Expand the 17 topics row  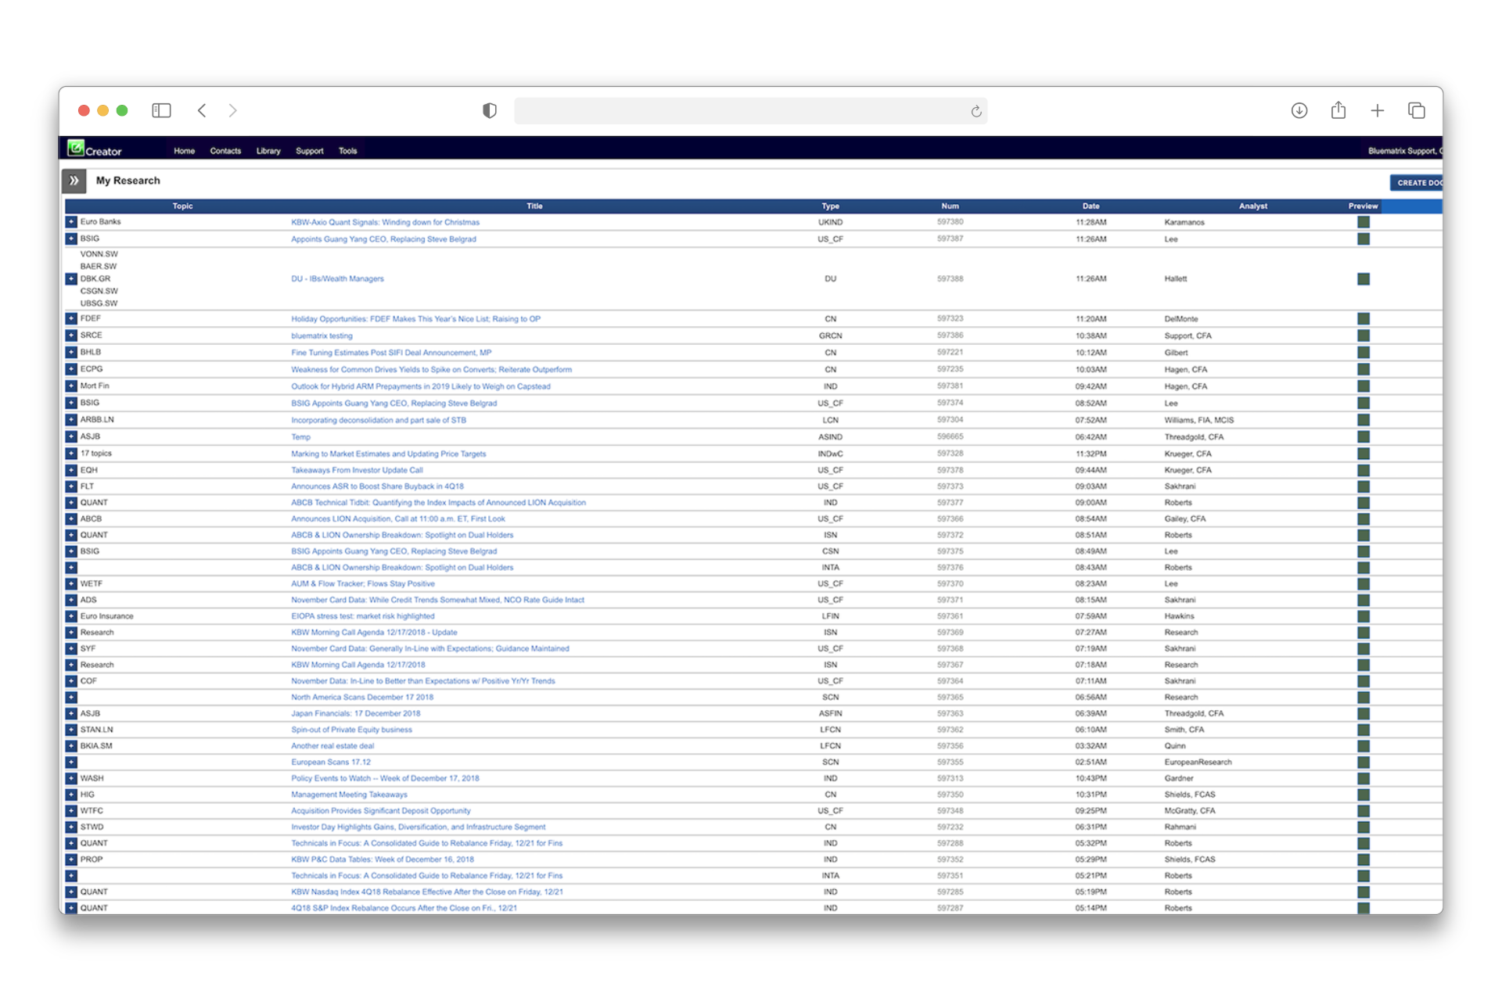tap(71, 454)
